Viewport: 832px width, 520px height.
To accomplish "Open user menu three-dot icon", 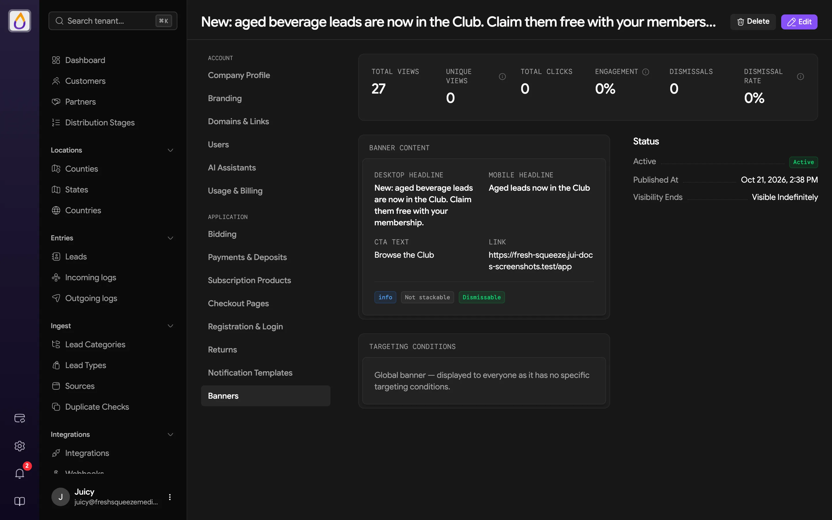I will 170,497.
